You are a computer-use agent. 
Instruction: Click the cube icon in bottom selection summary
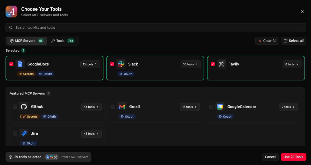pos(11,157)
